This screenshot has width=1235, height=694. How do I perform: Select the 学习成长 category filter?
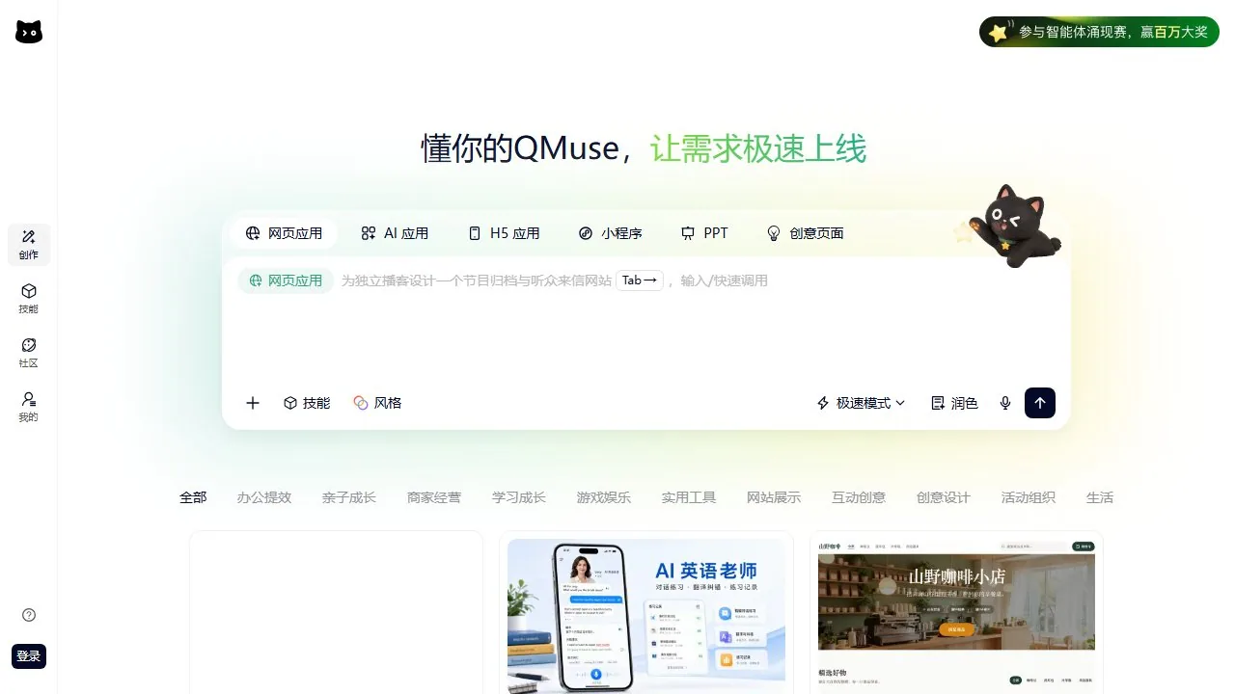pyautogui.click(x=519, y=497)
